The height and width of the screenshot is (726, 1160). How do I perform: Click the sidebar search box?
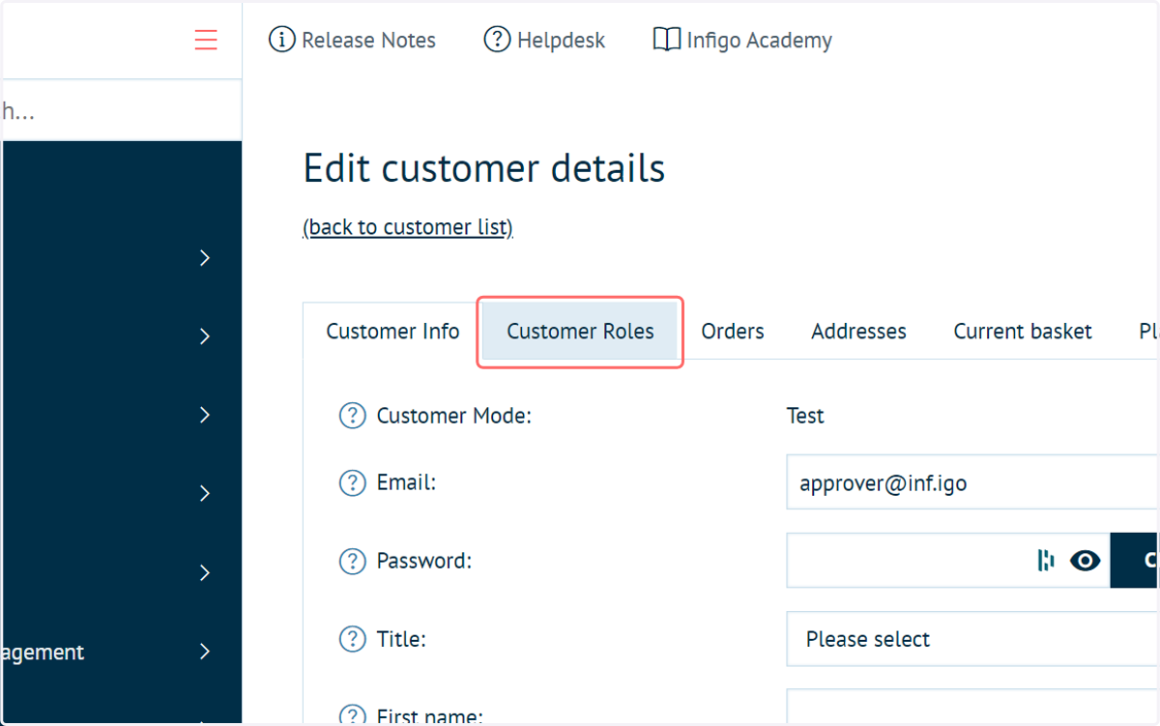coord(121,111)
